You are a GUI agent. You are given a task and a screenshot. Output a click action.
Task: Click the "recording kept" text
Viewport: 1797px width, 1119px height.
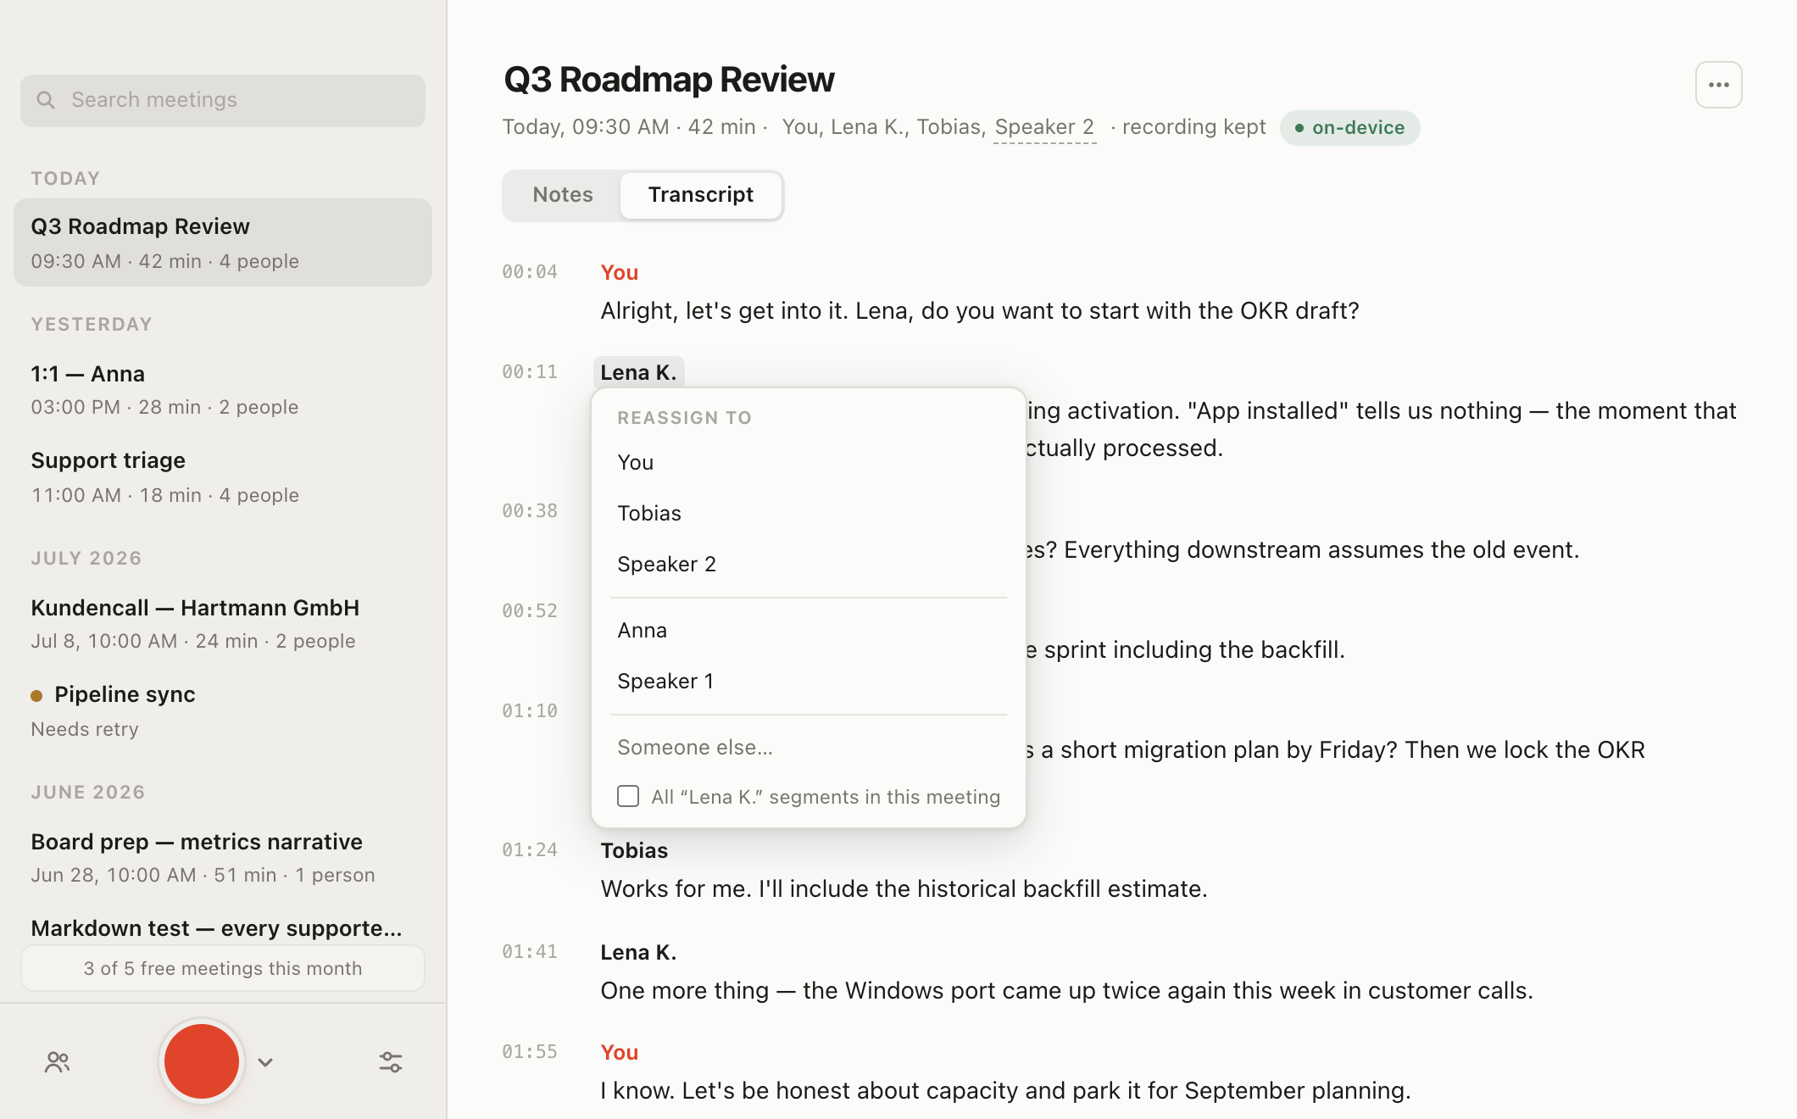coord(1193,127)
